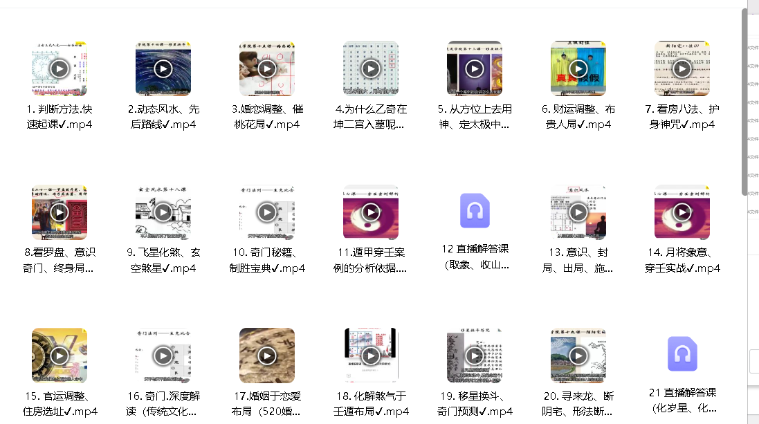Play video 1. 判断方法.快速起课
759x424 pixels.
[x=60, y=68]
